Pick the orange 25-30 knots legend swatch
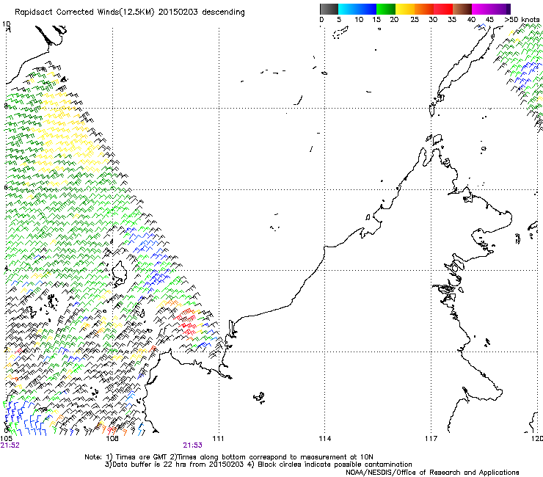Viewport: 543px width, 477px height. coord(424,9)
